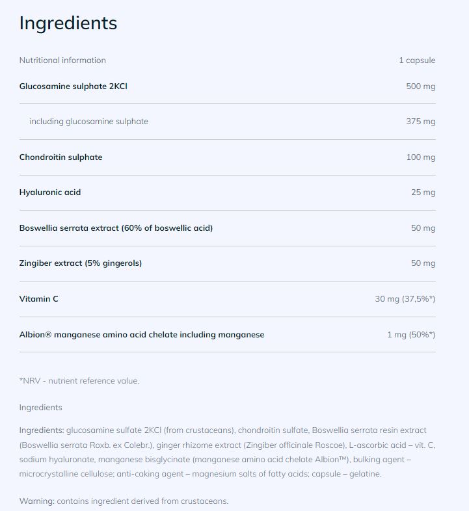Select the Zingiber extract row label

click(81, 263)
